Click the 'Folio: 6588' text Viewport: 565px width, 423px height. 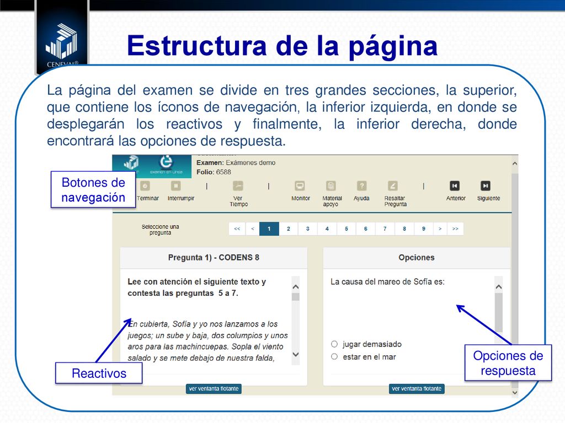[x=214, y=172]
